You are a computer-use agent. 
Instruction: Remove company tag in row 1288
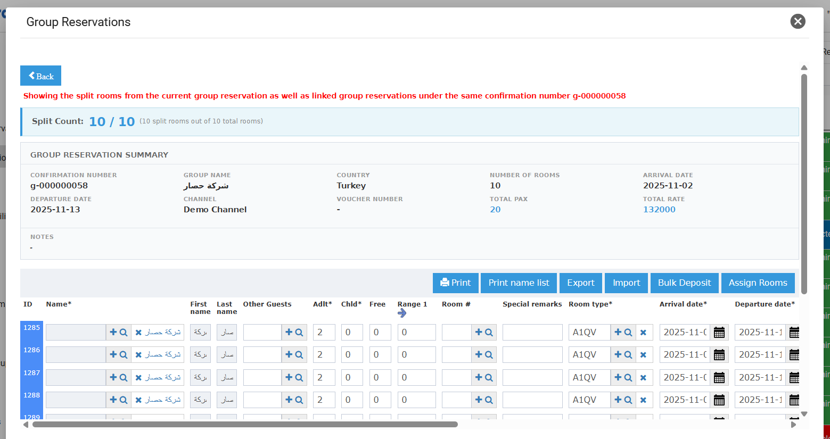pos(138,400)
